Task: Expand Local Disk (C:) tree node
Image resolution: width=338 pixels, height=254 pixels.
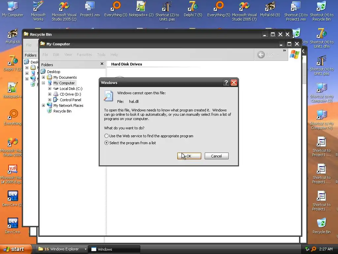Action: tap(50, 88)
